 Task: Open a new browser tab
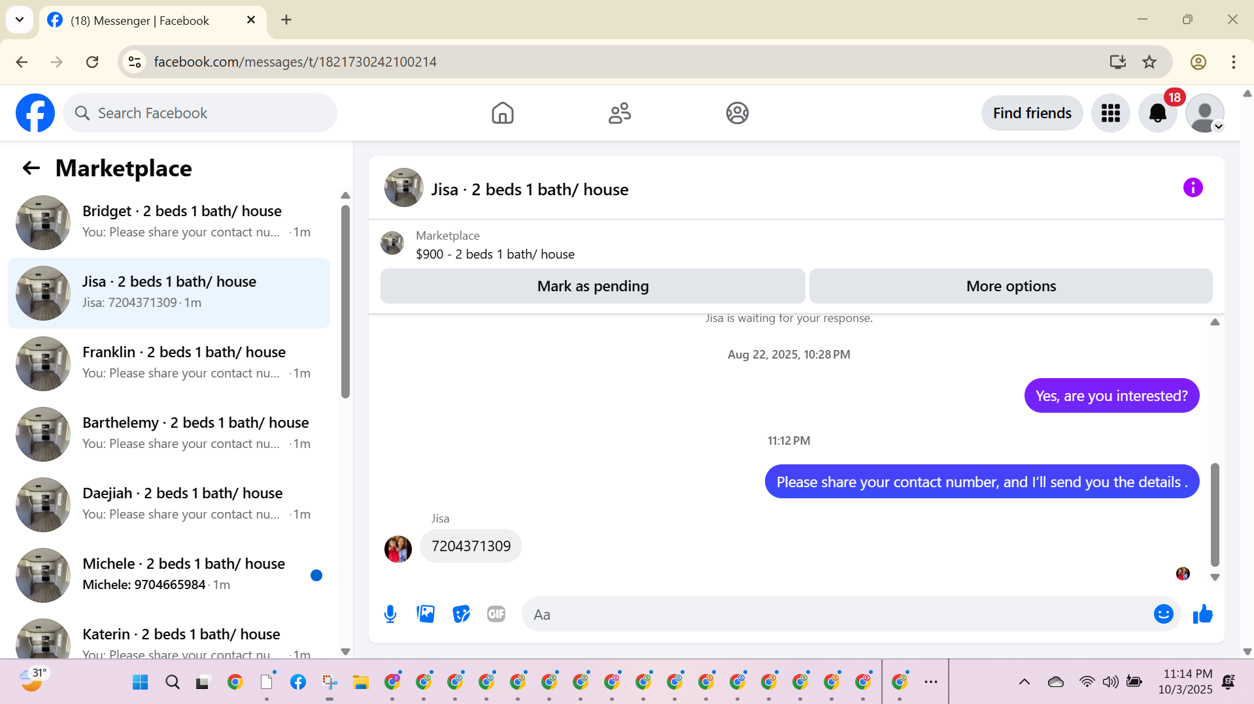[x=286, y=20]
